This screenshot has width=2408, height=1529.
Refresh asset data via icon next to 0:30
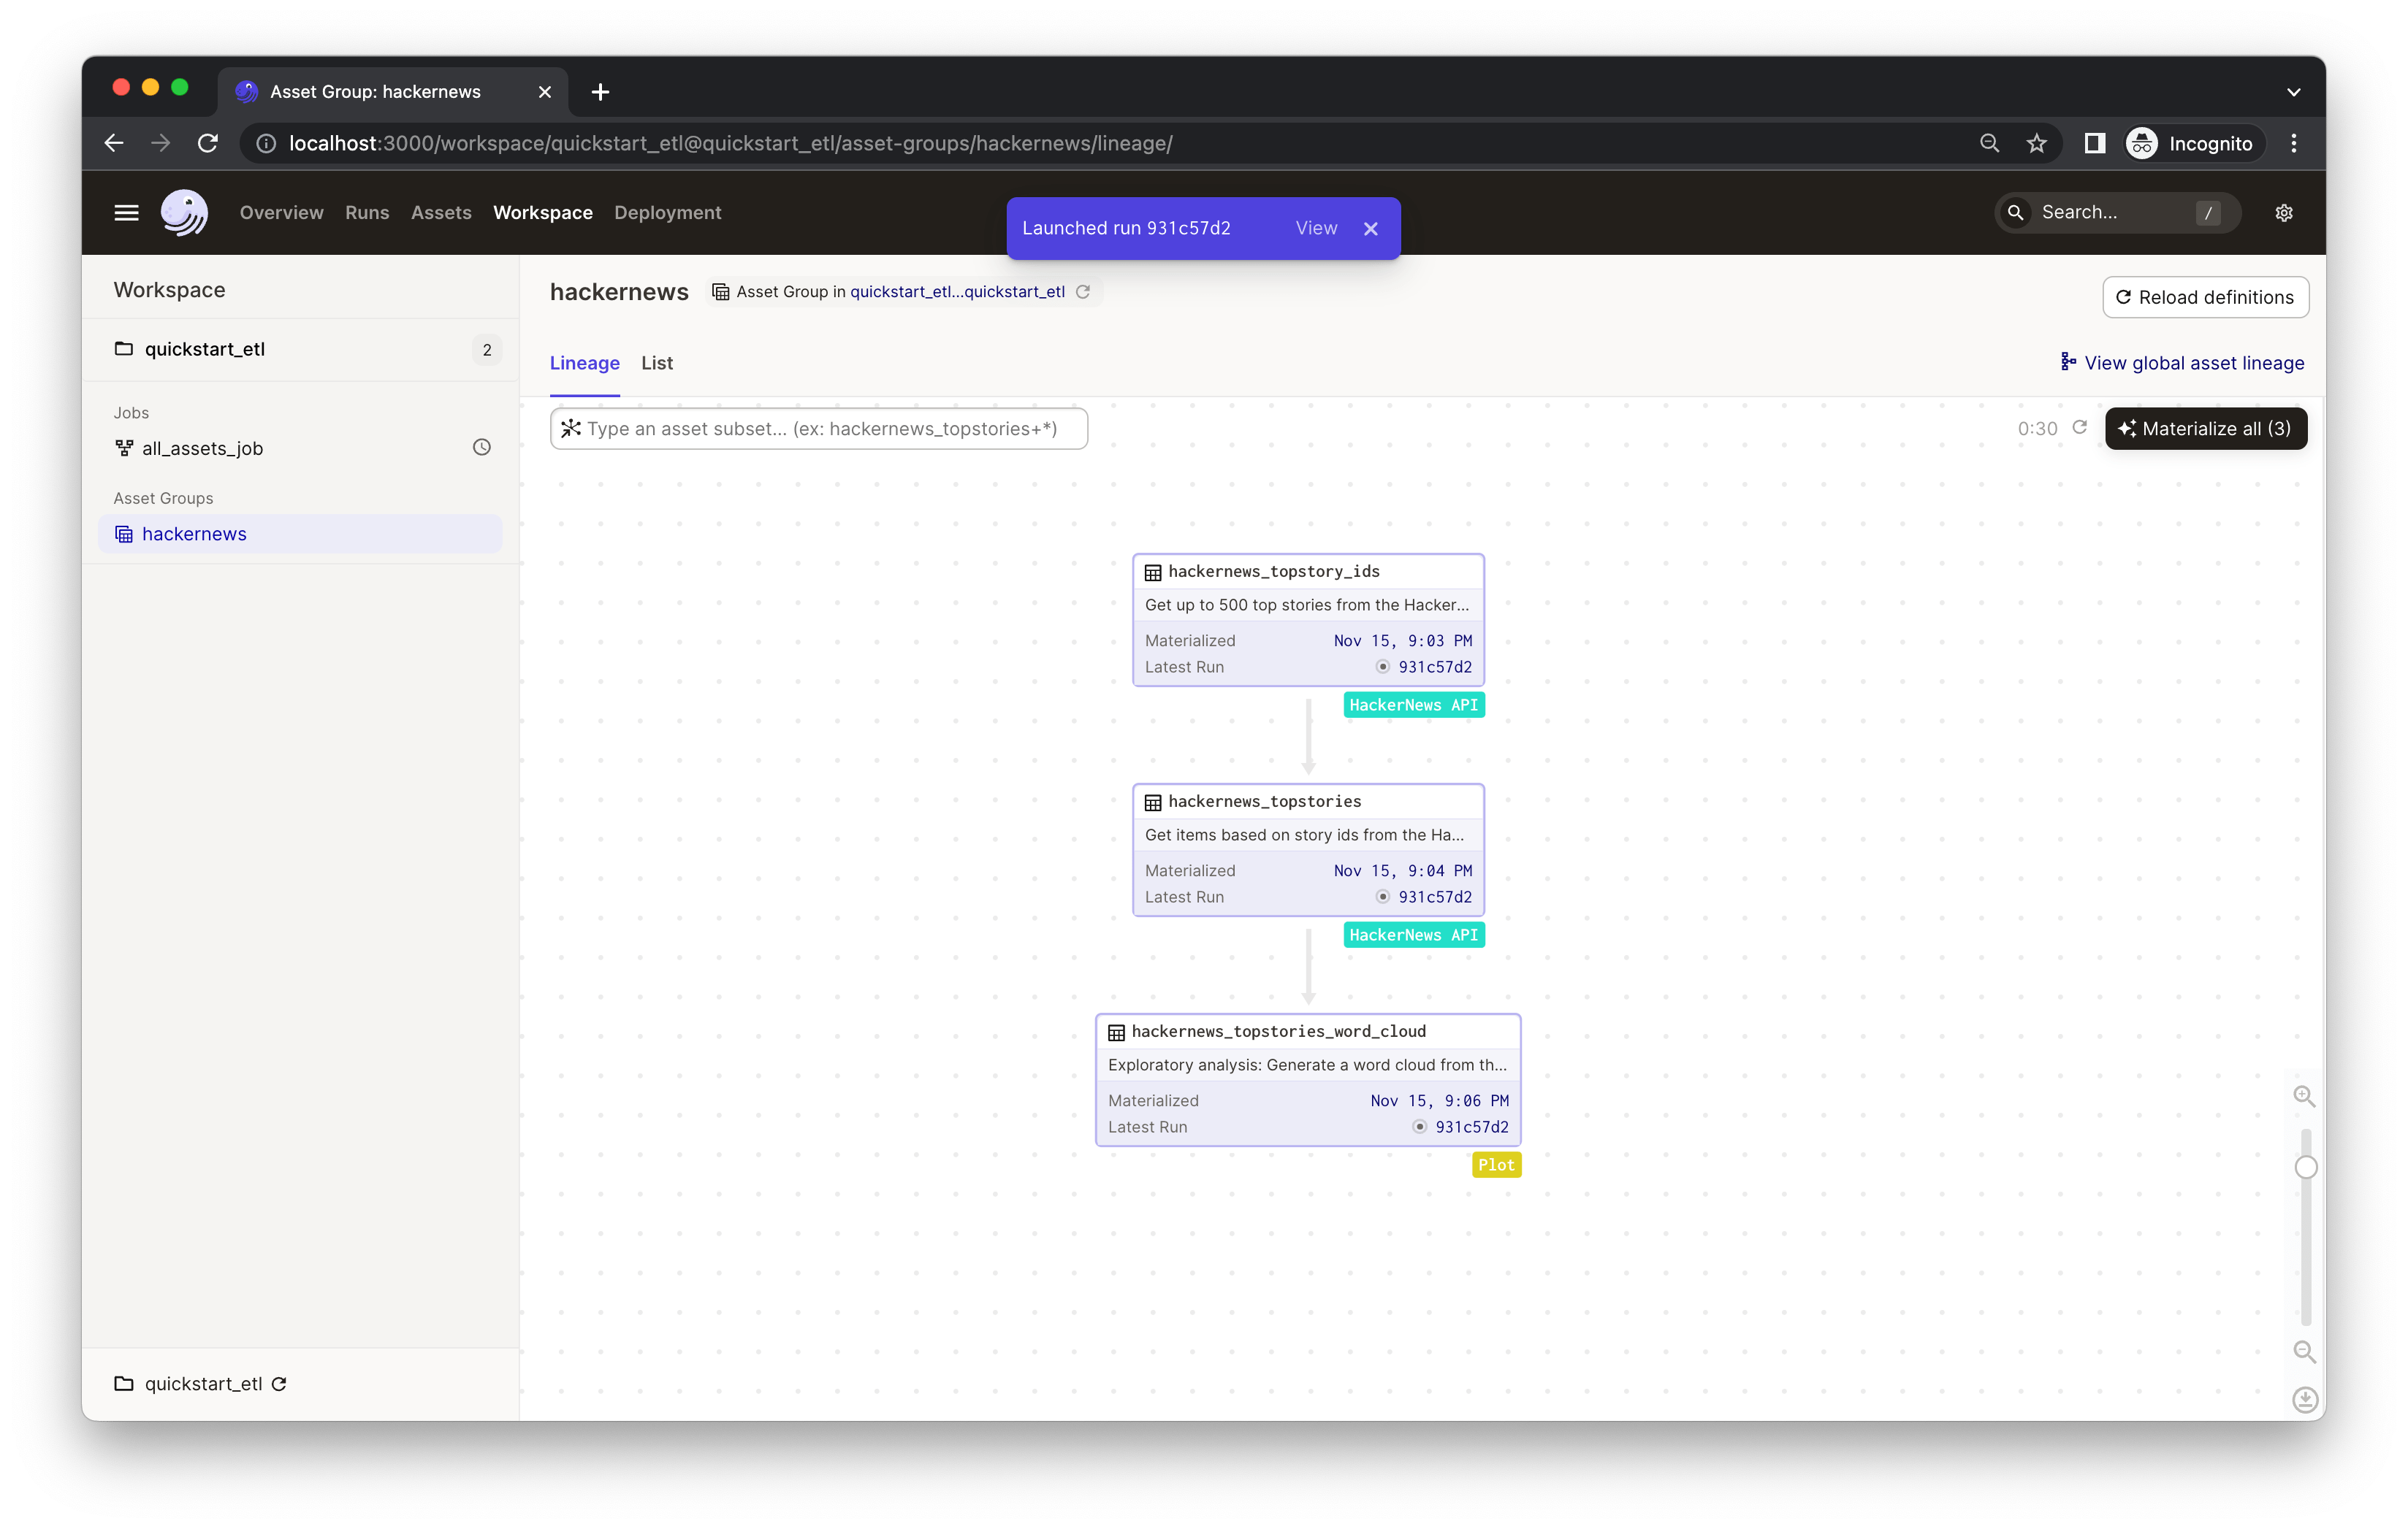[2080, 428]
